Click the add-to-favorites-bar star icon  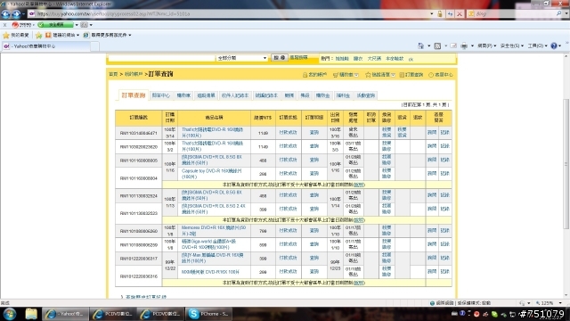(39, 35)
